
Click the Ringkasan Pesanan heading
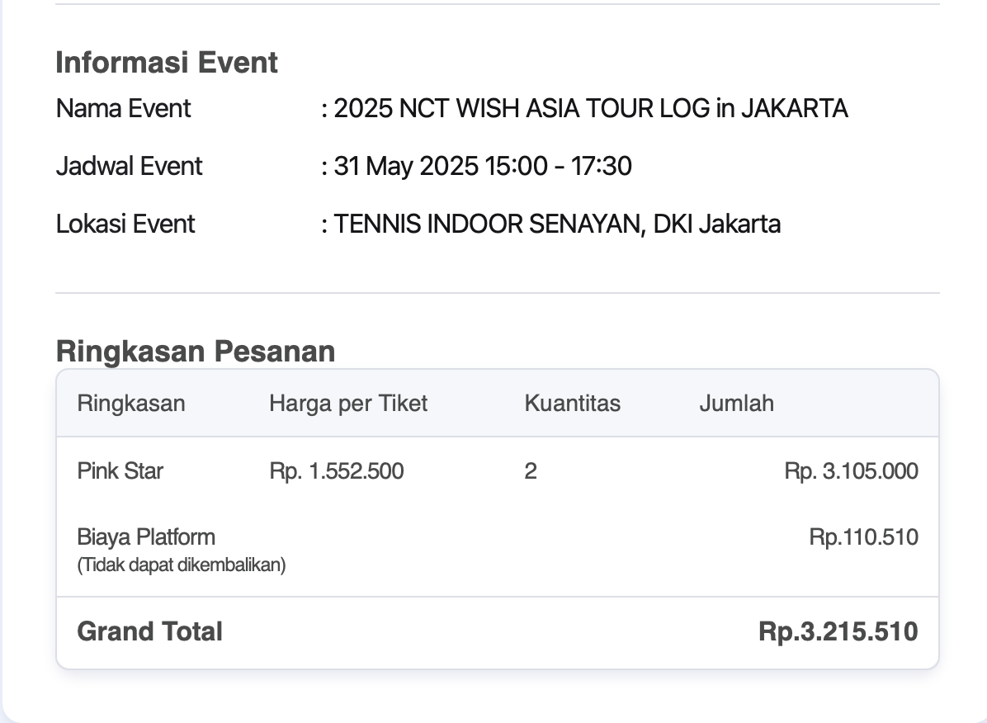click(196, 352)
